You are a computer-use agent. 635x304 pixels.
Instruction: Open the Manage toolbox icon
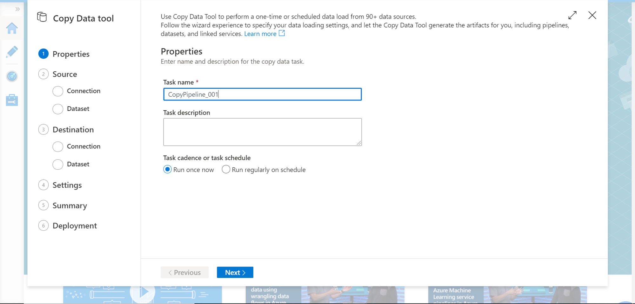[x=12, y=100]
